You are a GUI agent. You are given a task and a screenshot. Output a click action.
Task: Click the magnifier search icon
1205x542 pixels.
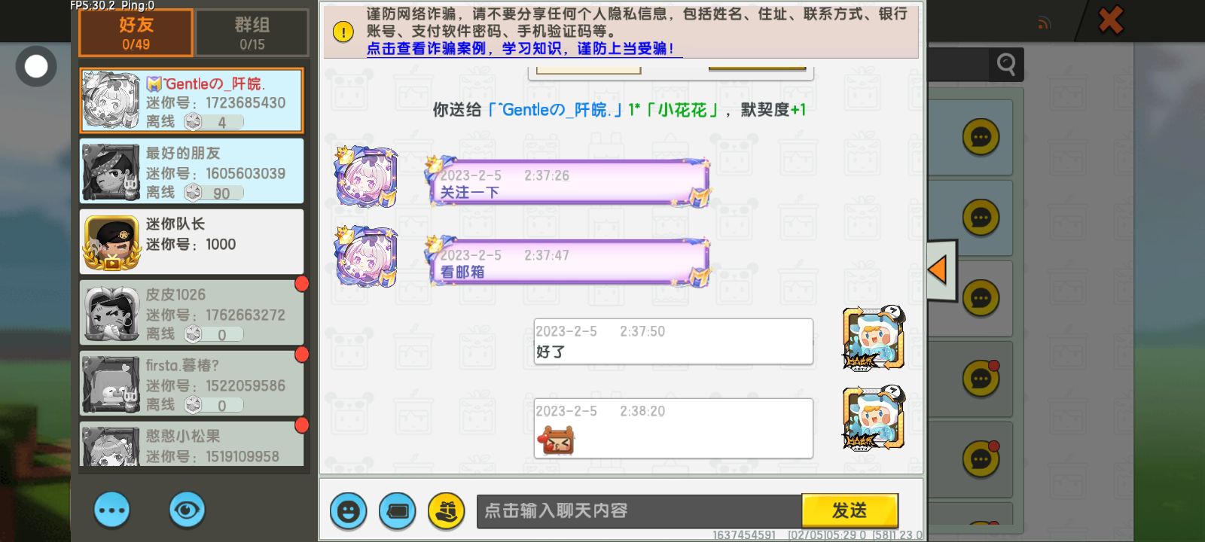click(1006, 65)
